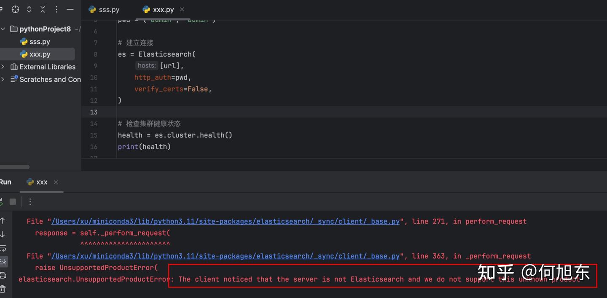Open the Run toolbar more-actions kebab menu

tap(30, 202)
